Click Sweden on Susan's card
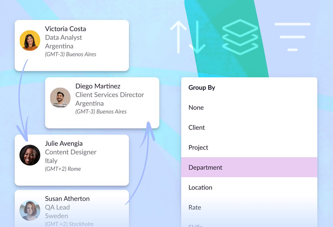The width and height of the screenshot is (333, 227). pos(56,216)
